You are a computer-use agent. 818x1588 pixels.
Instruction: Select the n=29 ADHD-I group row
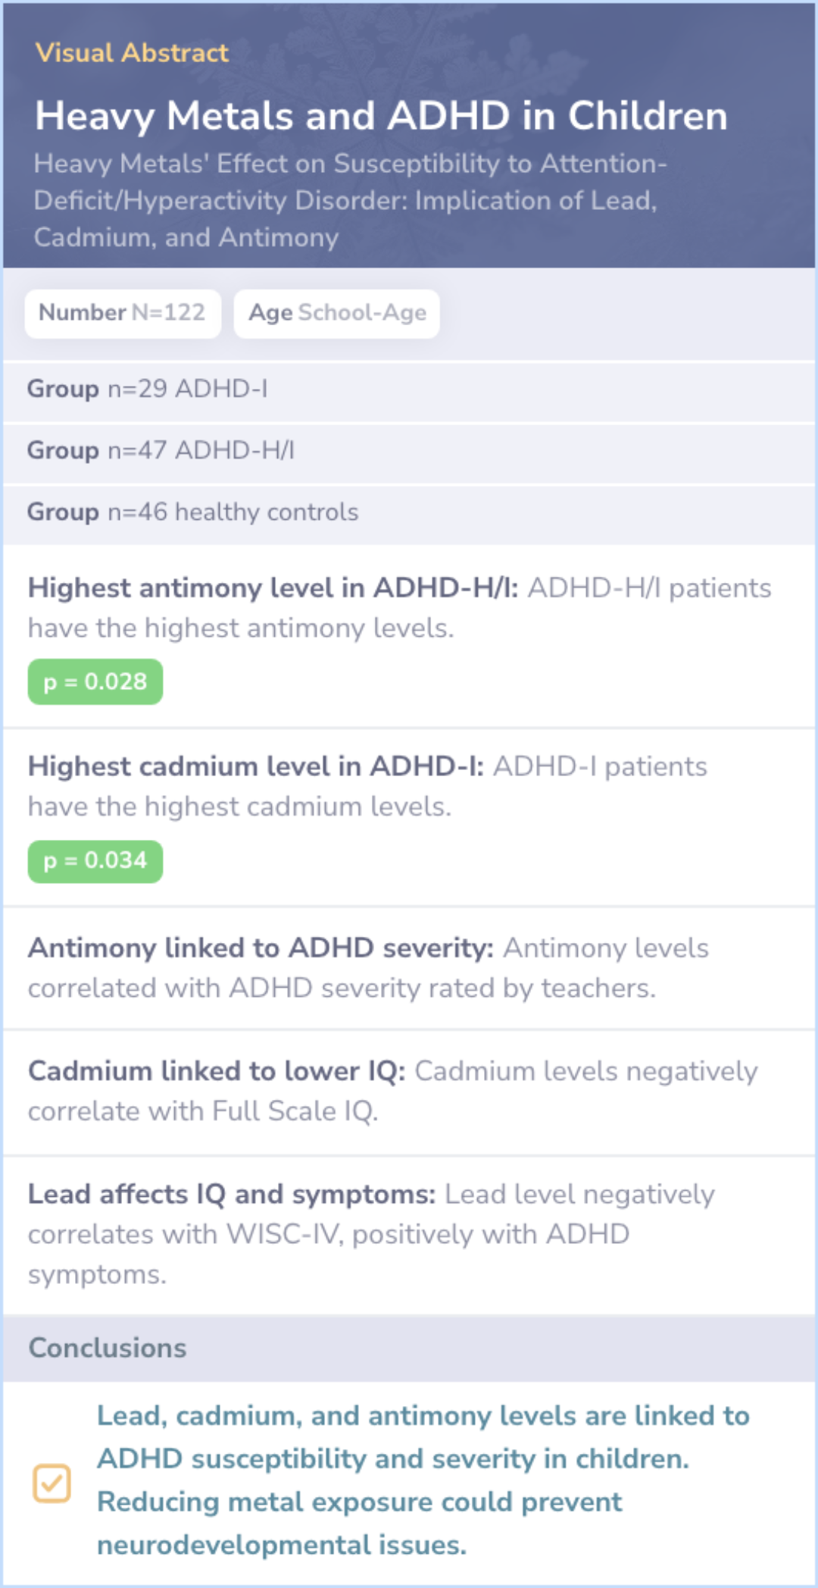pos(409,390)
